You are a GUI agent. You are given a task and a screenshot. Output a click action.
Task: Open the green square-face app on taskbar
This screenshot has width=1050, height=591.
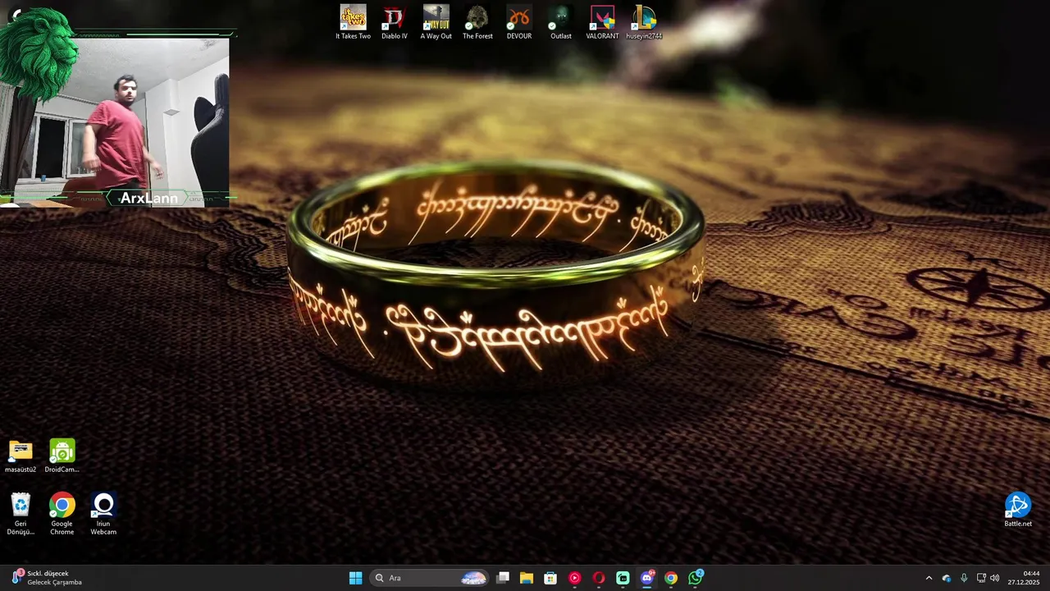click(x=623, y=578)
